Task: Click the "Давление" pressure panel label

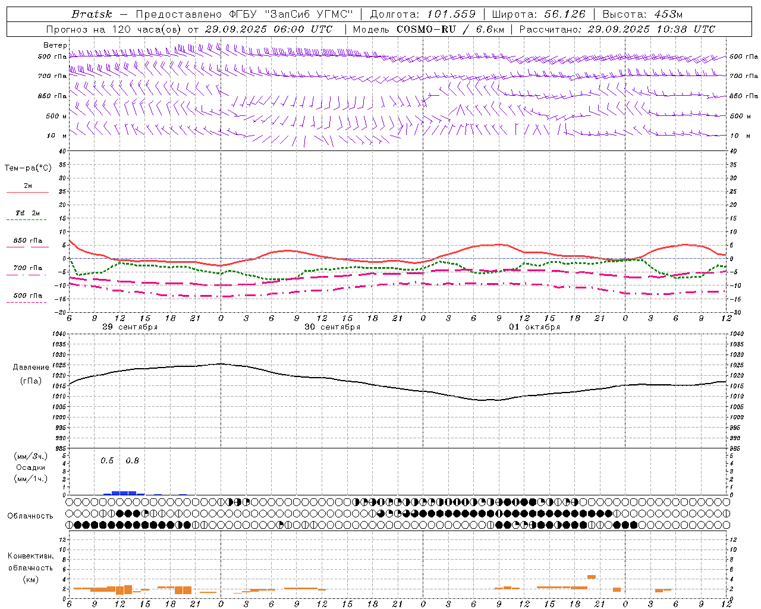Action: tap(31, 368)
